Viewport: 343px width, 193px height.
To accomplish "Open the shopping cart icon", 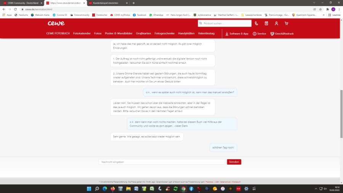I will coord(286,23).
